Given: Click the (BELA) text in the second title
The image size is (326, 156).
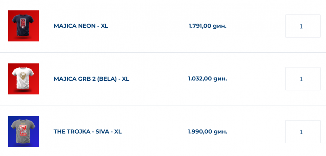Looking at the screenshot, I should click(x=107, y=79).
